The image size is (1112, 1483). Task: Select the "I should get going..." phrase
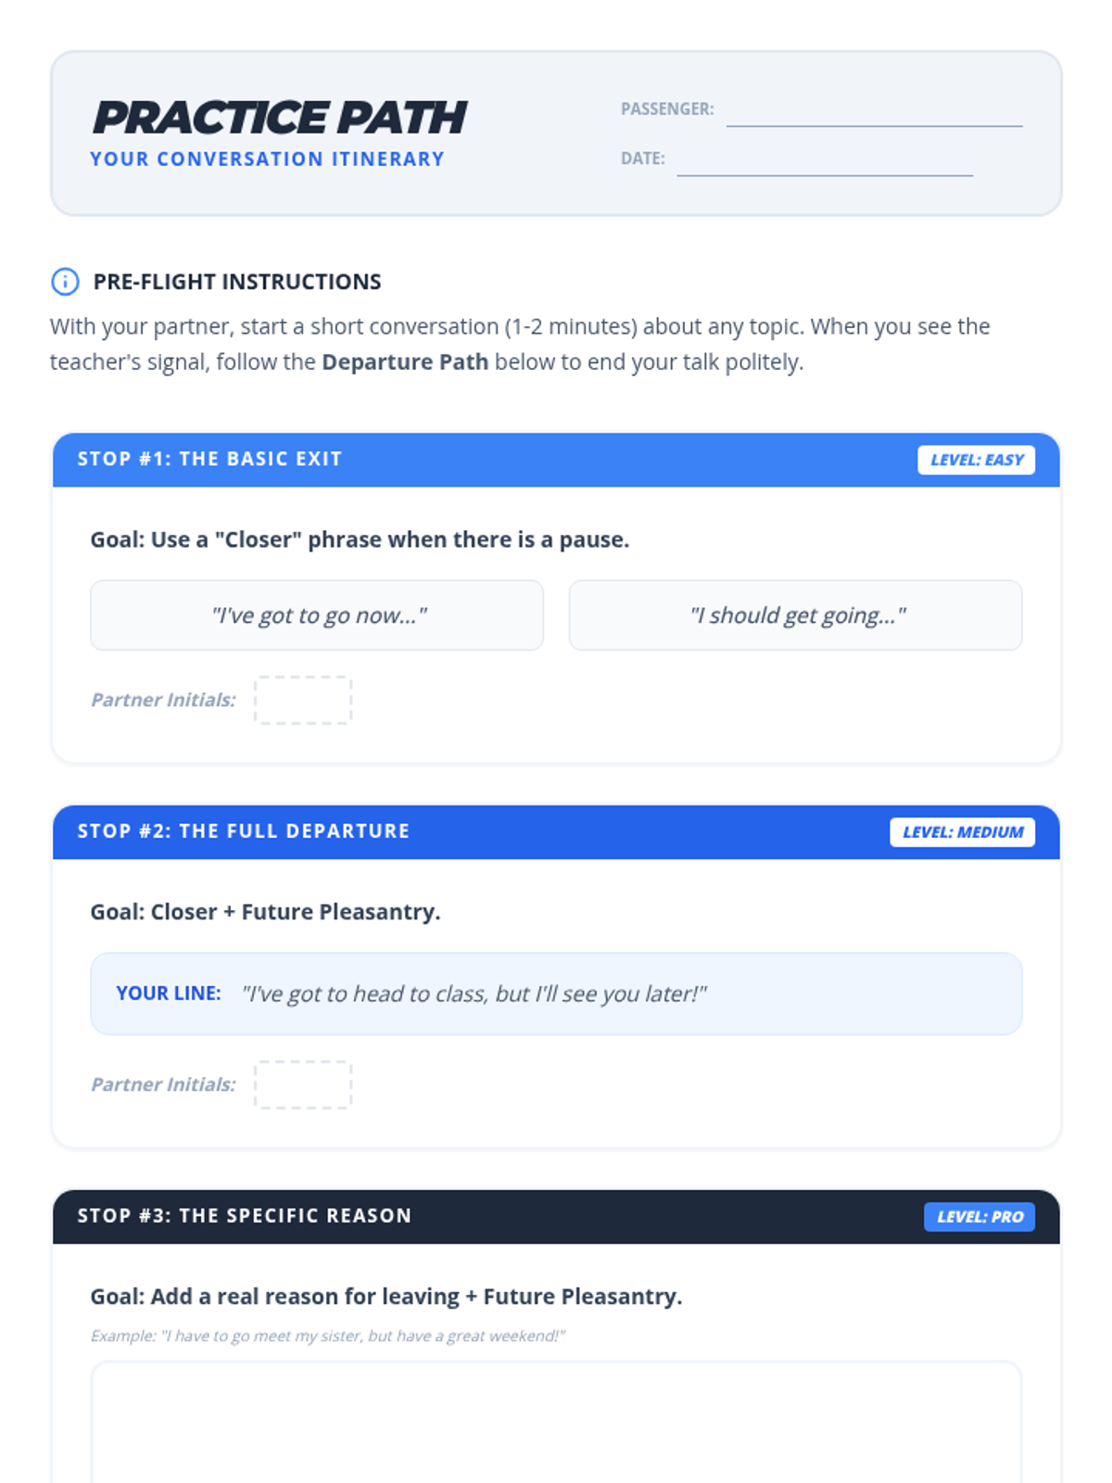coord(795,615)
